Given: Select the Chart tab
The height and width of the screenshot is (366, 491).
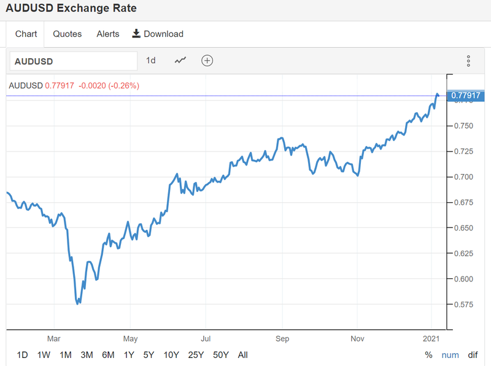Looking at the screenshot, I should coord(26,34).
